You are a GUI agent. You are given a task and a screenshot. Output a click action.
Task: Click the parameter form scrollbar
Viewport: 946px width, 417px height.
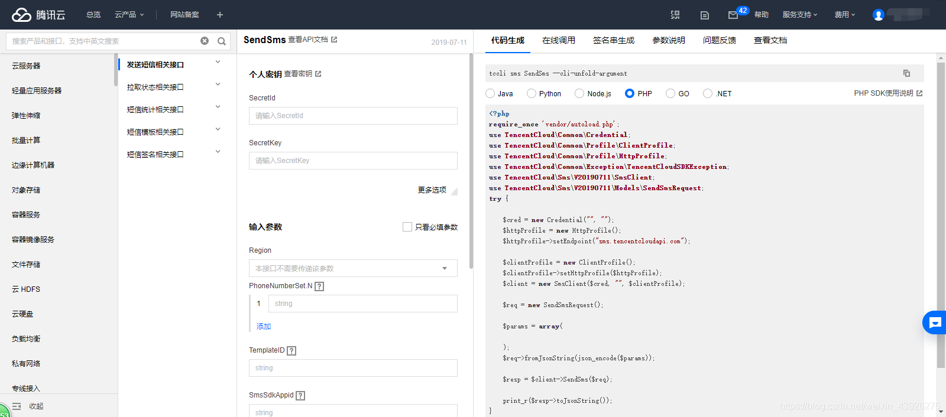click(x=471, y=161)
